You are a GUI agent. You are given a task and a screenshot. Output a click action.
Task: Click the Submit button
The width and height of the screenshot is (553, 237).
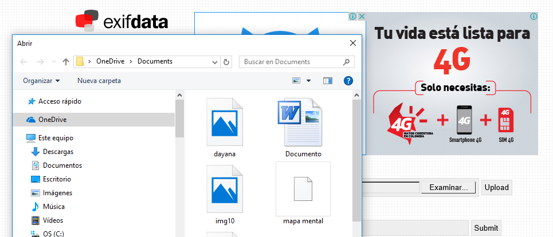pos(486,228)
